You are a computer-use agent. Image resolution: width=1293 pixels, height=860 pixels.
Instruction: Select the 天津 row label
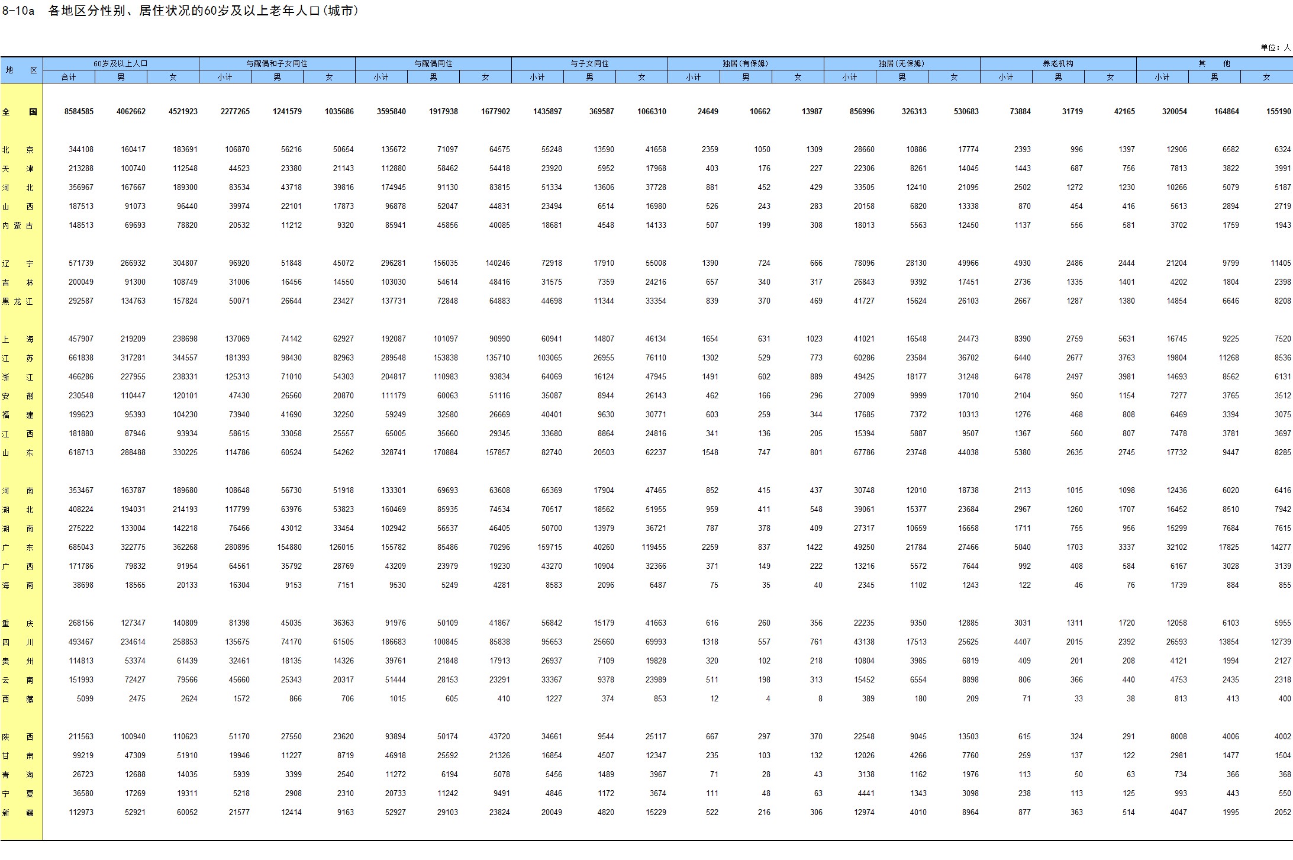pos(18,169)
